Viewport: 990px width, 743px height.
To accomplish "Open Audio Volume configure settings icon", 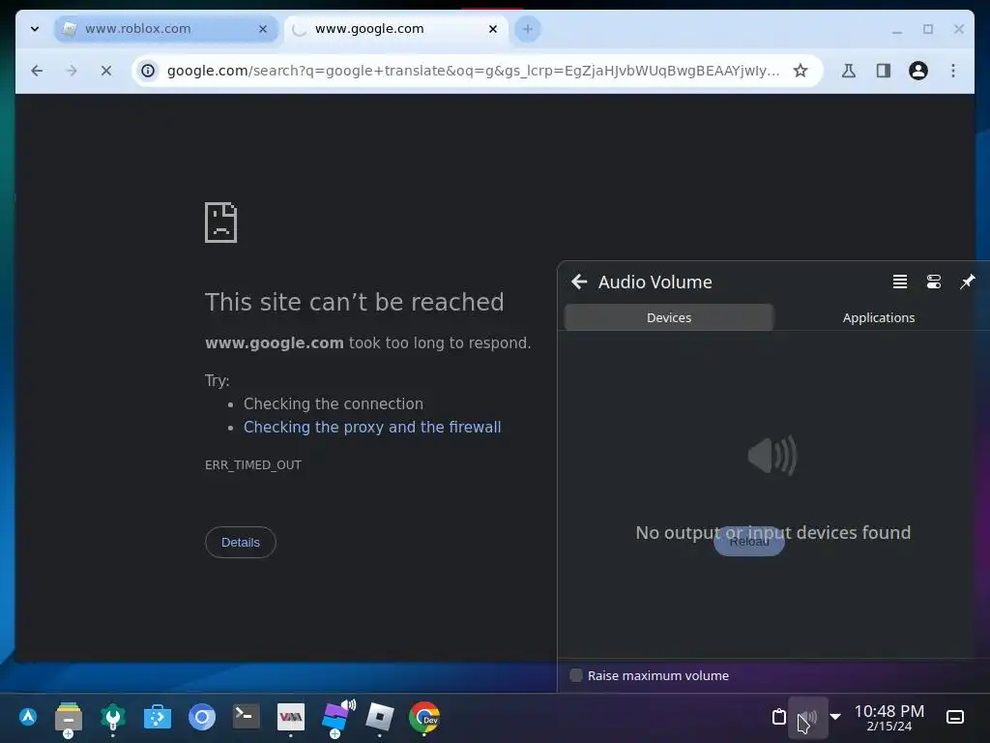I will (934, 282).
